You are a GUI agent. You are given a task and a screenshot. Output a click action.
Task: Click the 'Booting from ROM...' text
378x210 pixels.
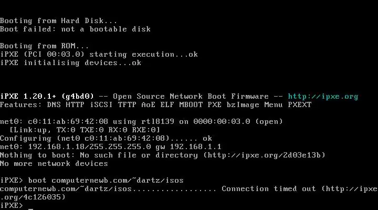44,46
